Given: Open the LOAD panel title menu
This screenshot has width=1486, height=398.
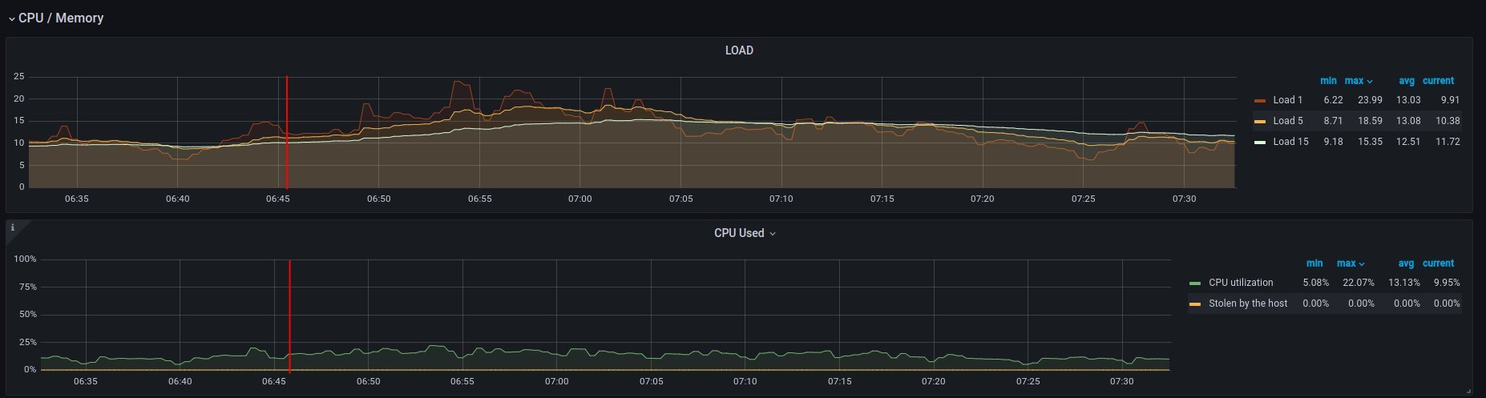Looking at the screenshot, I should (738, 50).
